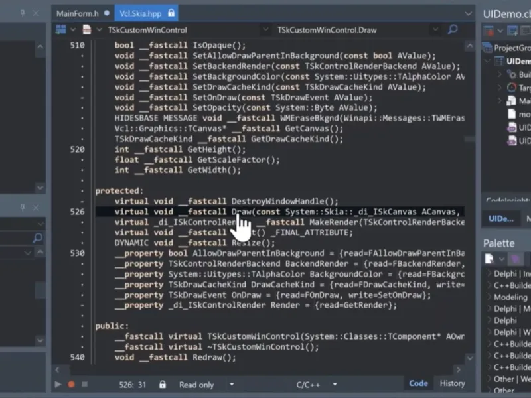Expand the 'Other | We' palette category
Screen dimensions: 531x398
[x=489, y=379]
